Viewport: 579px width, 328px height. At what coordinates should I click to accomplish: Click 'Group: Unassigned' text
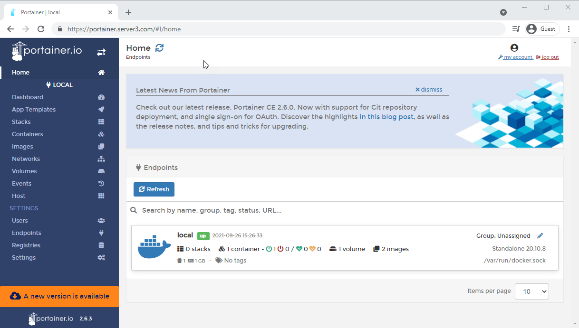click(503, 236)
